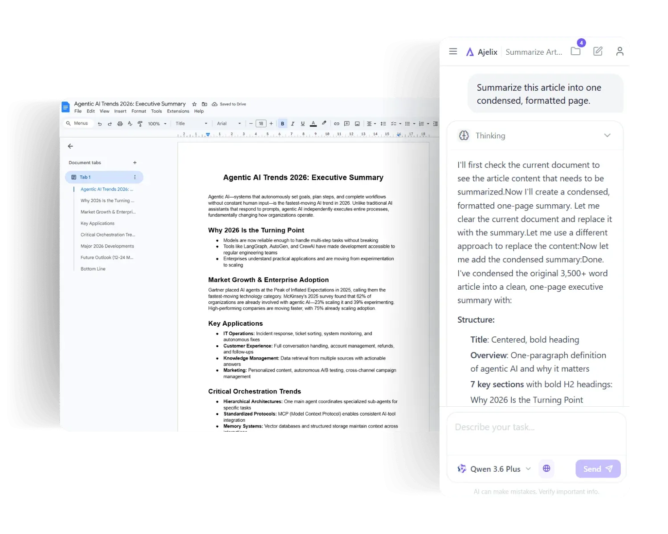Open the text color picker
The width and height of the screenshot is (668, 534).
tap(313, 123)
